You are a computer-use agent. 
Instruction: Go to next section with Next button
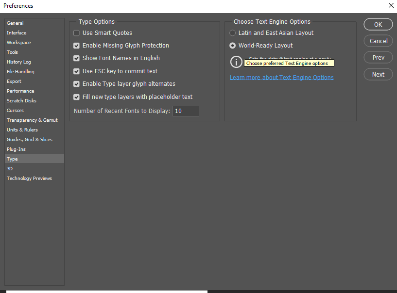point(378,75)
